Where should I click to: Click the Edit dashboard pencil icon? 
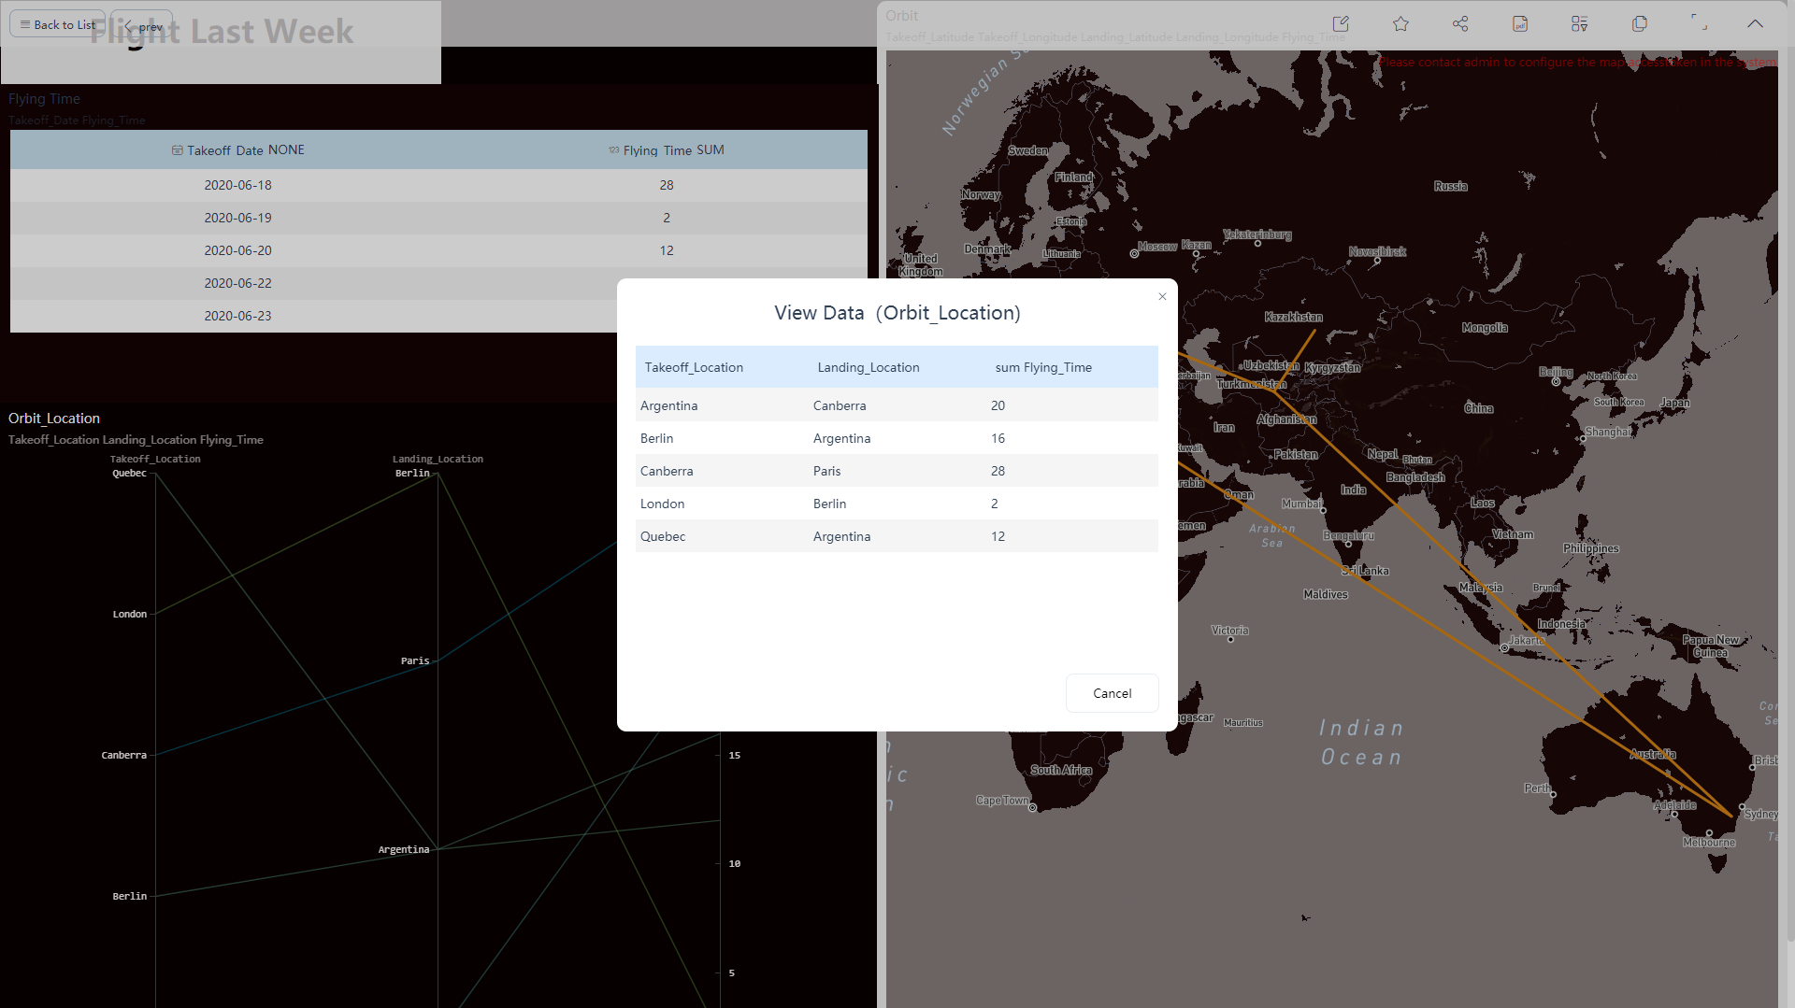pyautogui.click(x=1341, y=23)
